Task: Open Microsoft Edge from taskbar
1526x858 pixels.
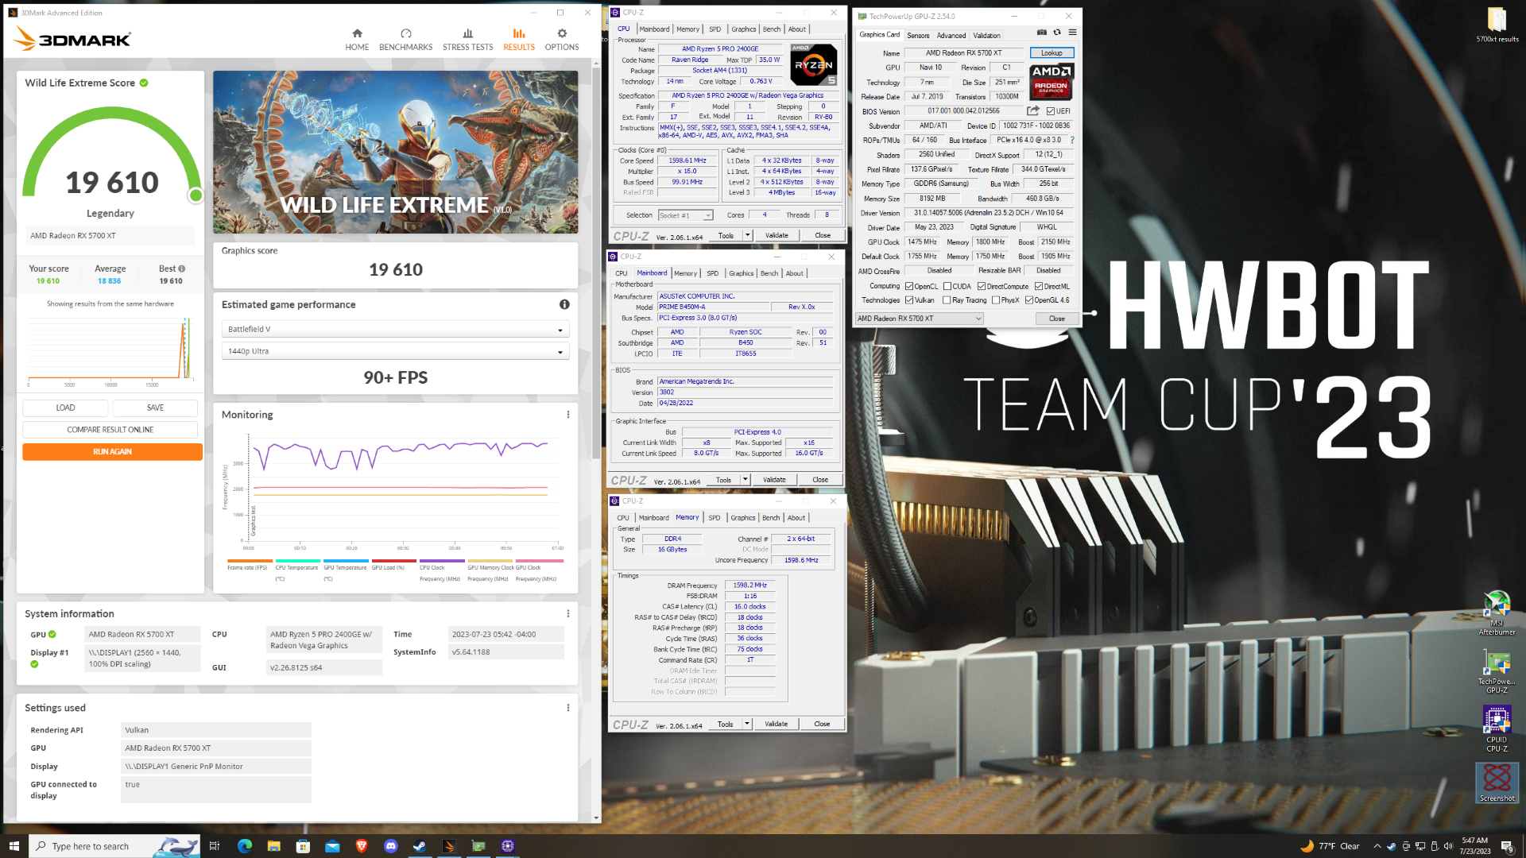Action: (244, 846)
